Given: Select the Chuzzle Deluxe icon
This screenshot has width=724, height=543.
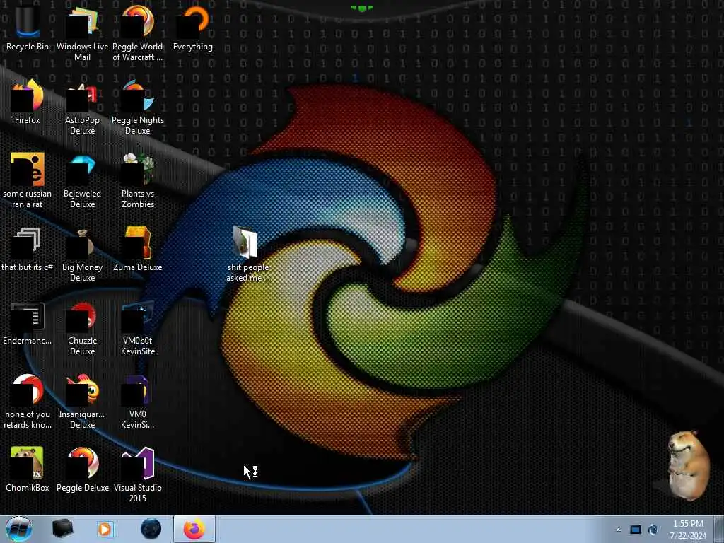Looking at the screenshot, I should pyautogui.click(x=82, y=328).
